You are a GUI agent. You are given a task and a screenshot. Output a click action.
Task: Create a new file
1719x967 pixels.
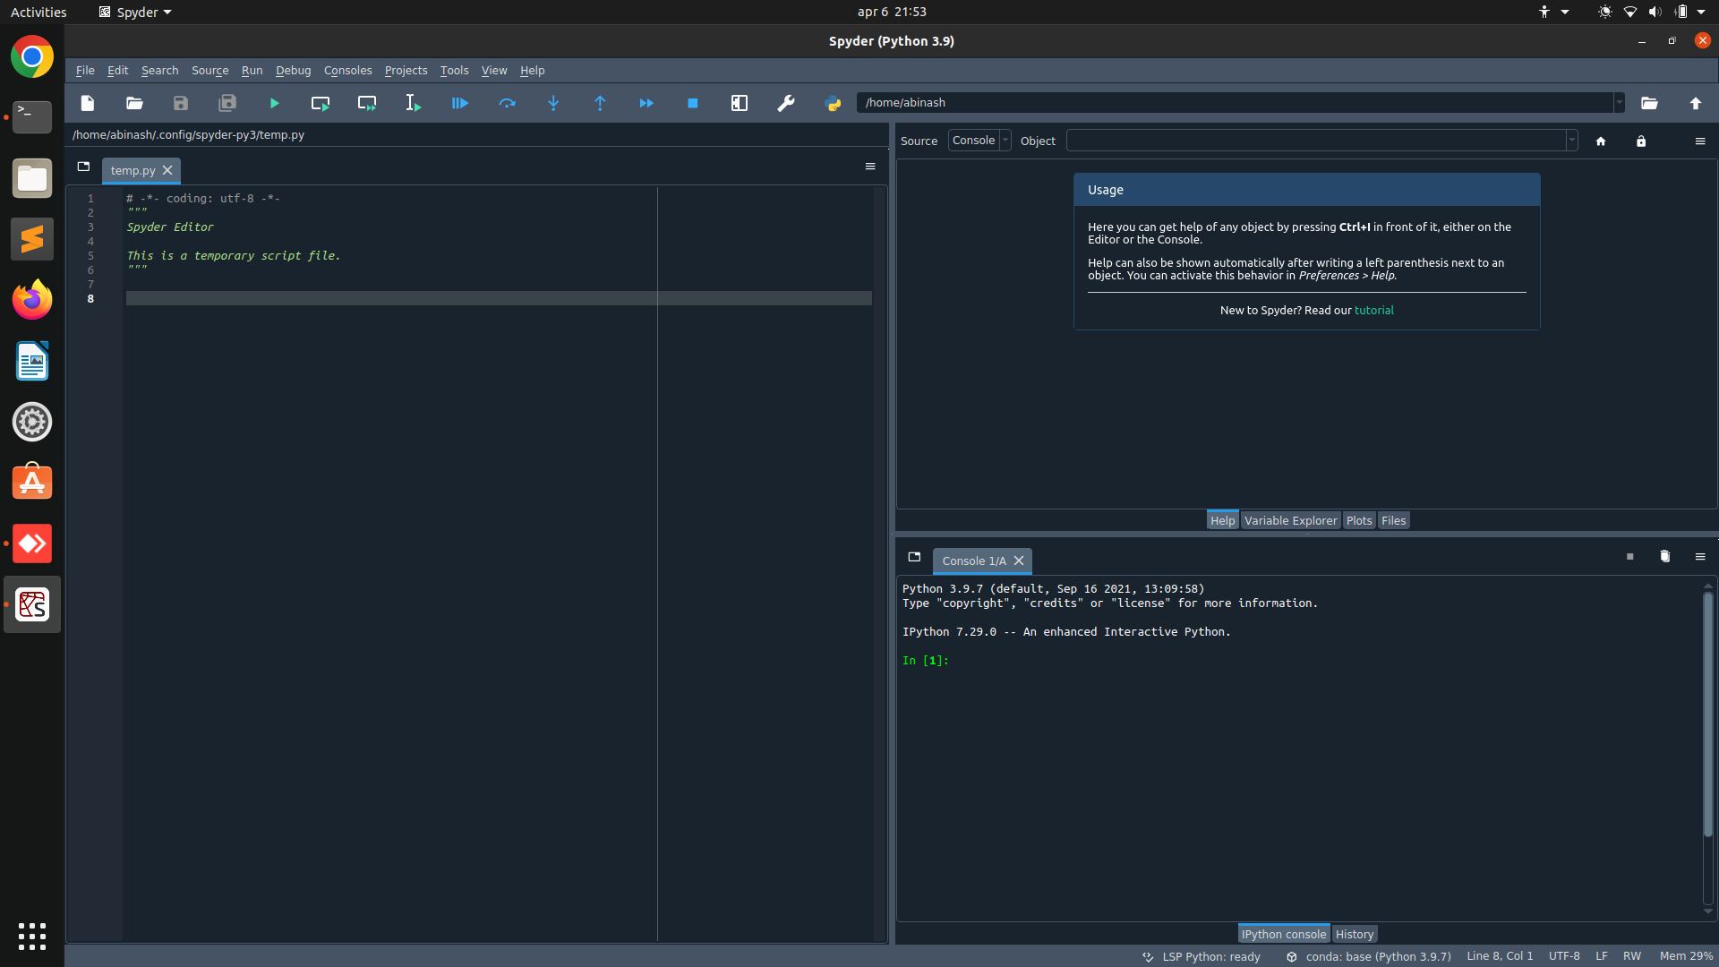pos(87,103)
